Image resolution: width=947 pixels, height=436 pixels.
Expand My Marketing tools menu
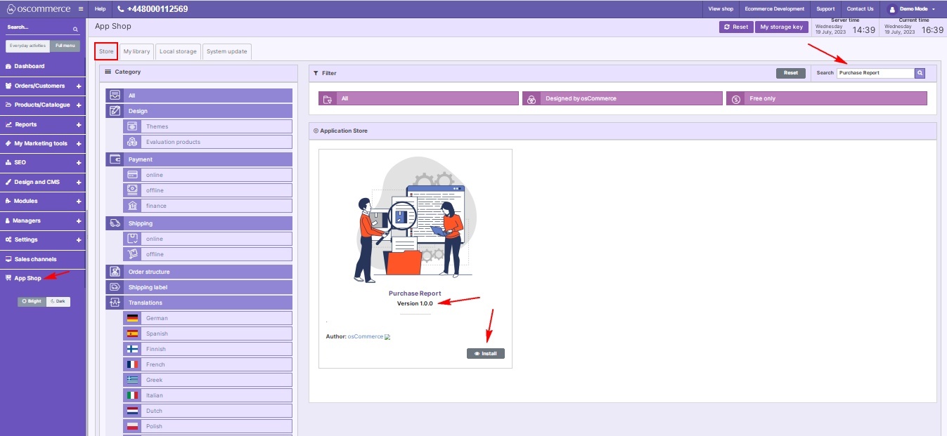click(x=79, y=144)
